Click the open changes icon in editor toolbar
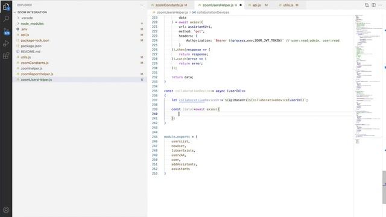The image size is (386, 217). (x=367, y=5)
